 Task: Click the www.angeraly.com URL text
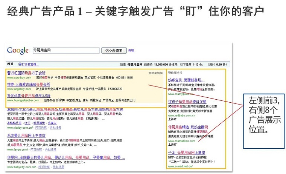point(19,89)
